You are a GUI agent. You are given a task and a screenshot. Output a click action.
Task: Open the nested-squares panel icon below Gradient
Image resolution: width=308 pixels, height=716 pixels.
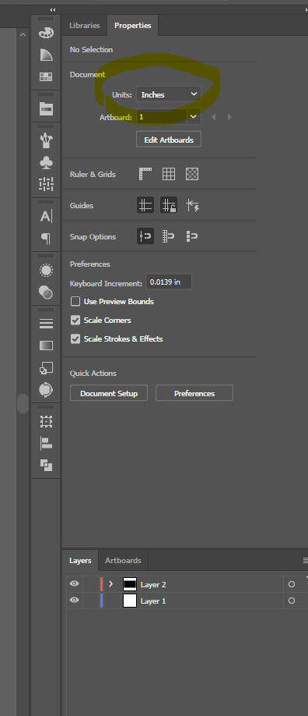(x=46, y=367)
